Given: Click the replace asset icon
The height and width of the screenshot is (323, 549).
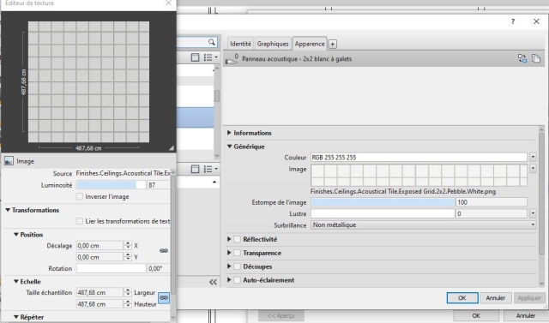Looking at the screenshot, I should [522, 58].
